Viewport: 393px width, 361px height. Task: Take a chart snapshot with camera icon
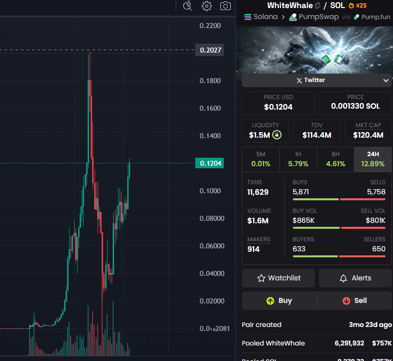click(x=225, y=6)
